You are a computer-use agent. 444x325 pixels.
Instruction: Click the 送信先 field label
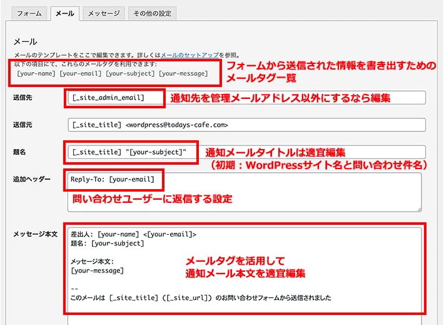[x=23, y=98]
